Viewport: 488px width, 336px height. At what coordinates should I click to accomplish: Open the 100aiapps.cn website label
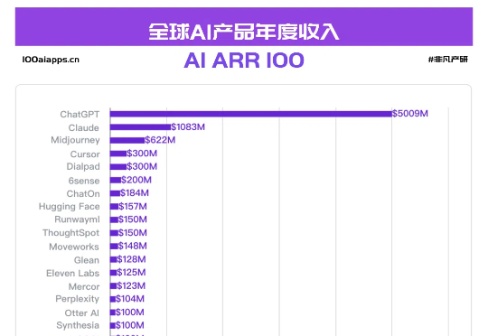pos(51,60)
